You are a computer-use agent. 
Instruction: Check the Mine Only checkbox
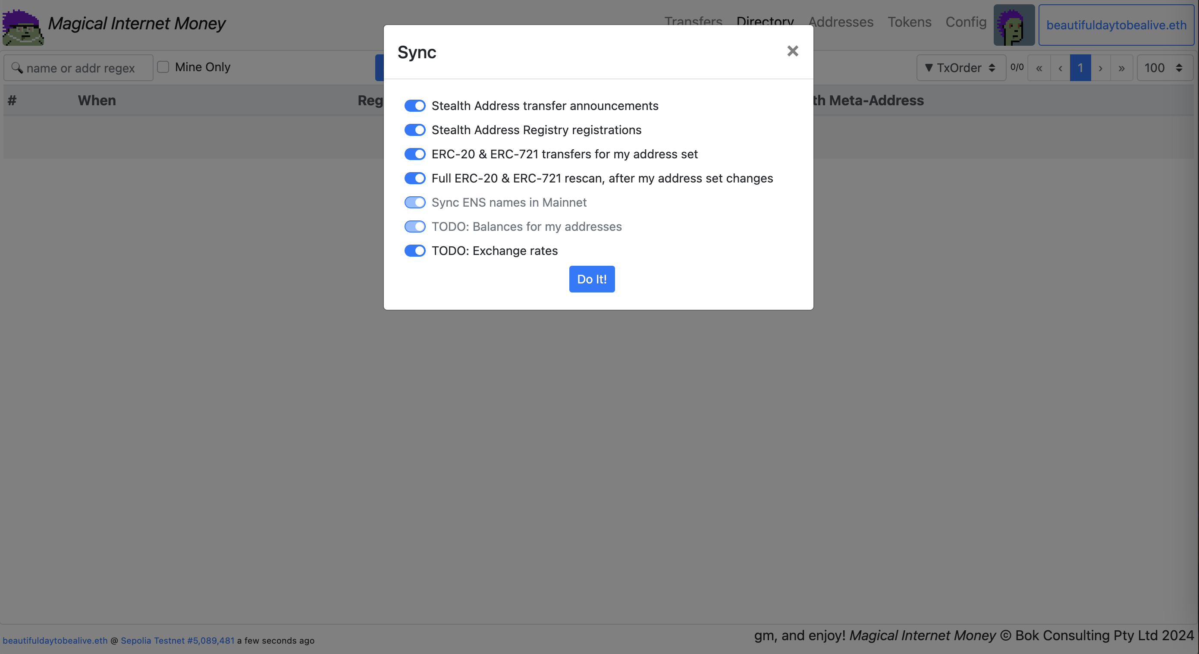point(163,67)
